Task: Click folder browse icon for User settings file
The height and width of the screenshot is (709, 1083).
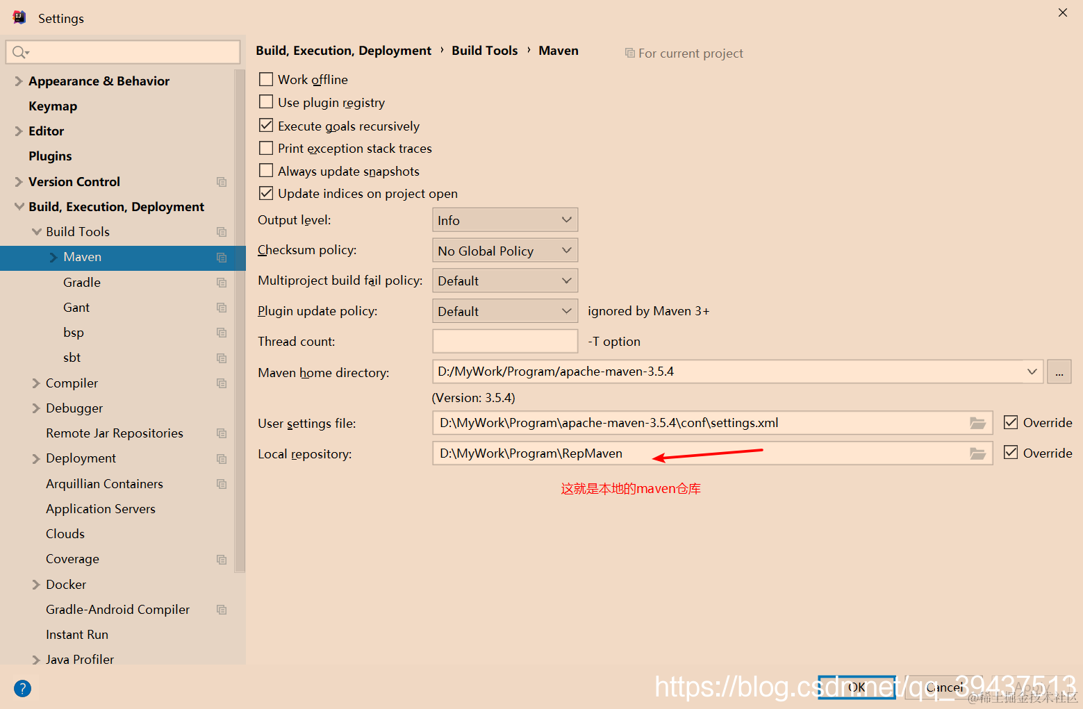Action: point(977,423)
